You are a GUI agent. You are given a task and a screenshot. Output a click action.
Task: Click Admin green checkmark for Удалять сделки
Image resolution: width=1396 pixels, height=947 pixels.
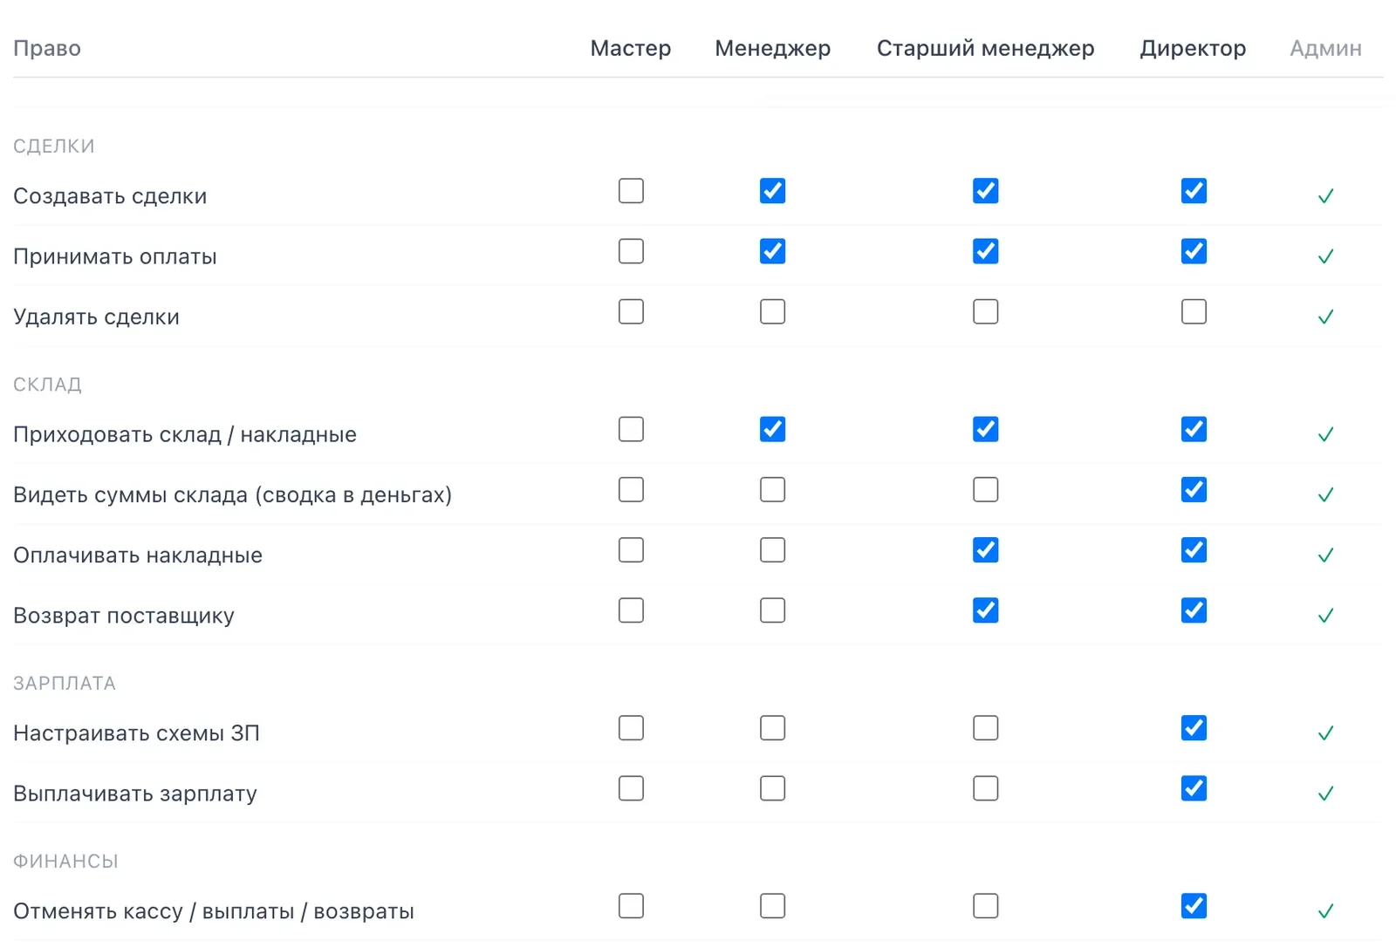click(1325, 317)
